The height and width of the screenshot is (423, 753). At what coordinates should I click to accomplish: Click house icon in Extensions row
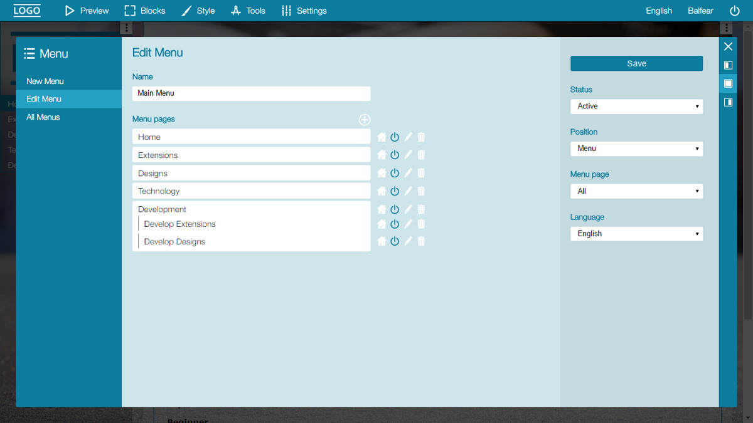382,155
